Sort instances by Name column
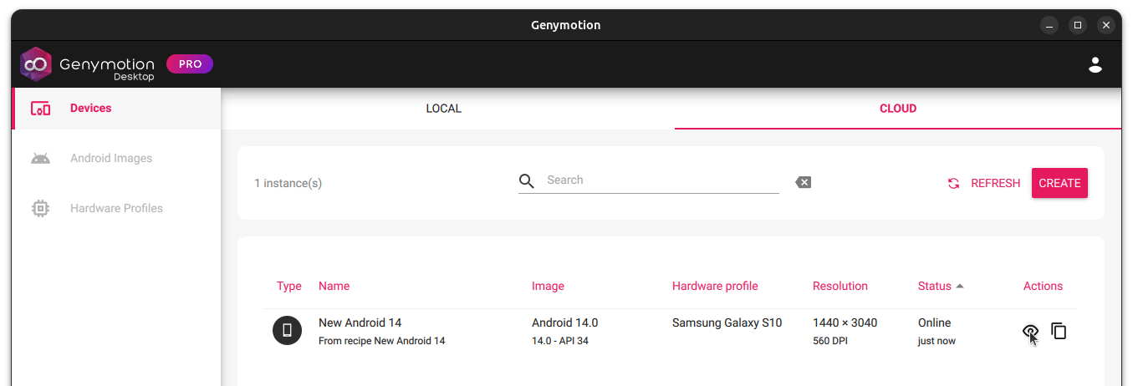The image size is (1133, 386). pos(334,286)
